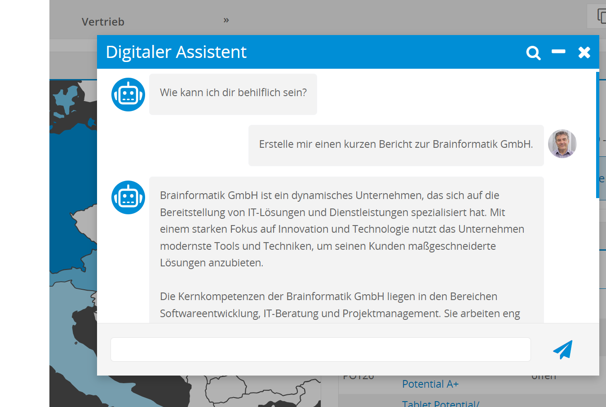Screen dimensions: 606x407
Task: Open the Potential A+ link in background
Action: (430, 384)
